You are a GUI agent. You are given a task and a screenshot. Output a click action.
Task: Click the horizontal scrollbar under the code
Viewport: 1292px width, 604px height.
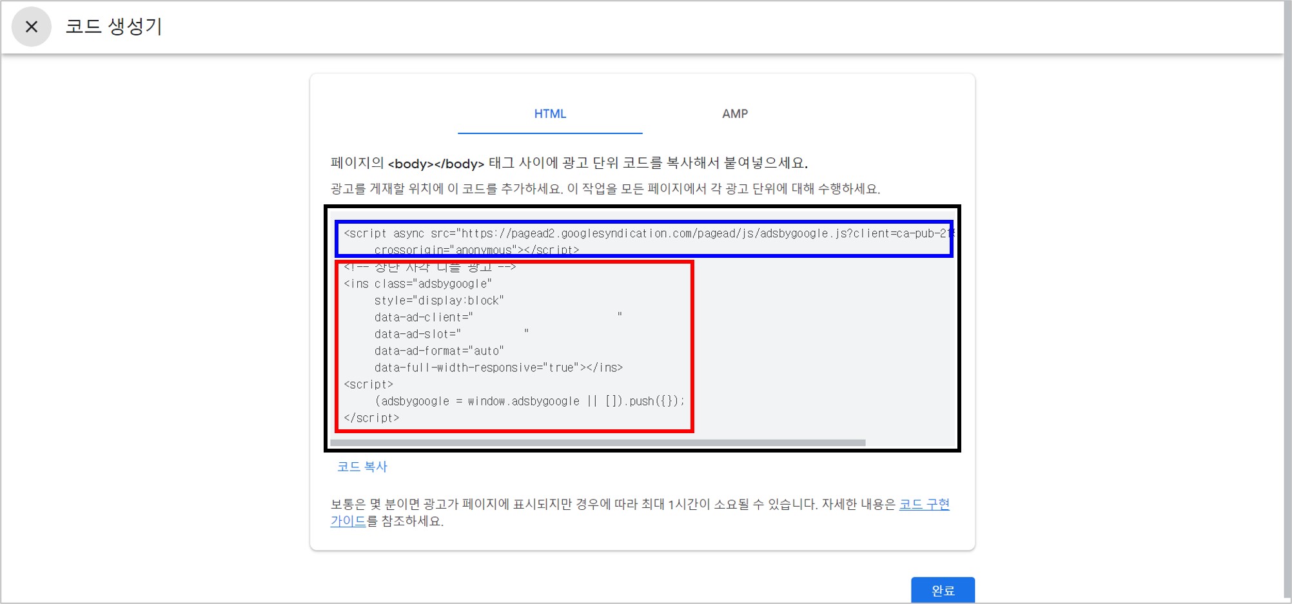click(598, 443)
